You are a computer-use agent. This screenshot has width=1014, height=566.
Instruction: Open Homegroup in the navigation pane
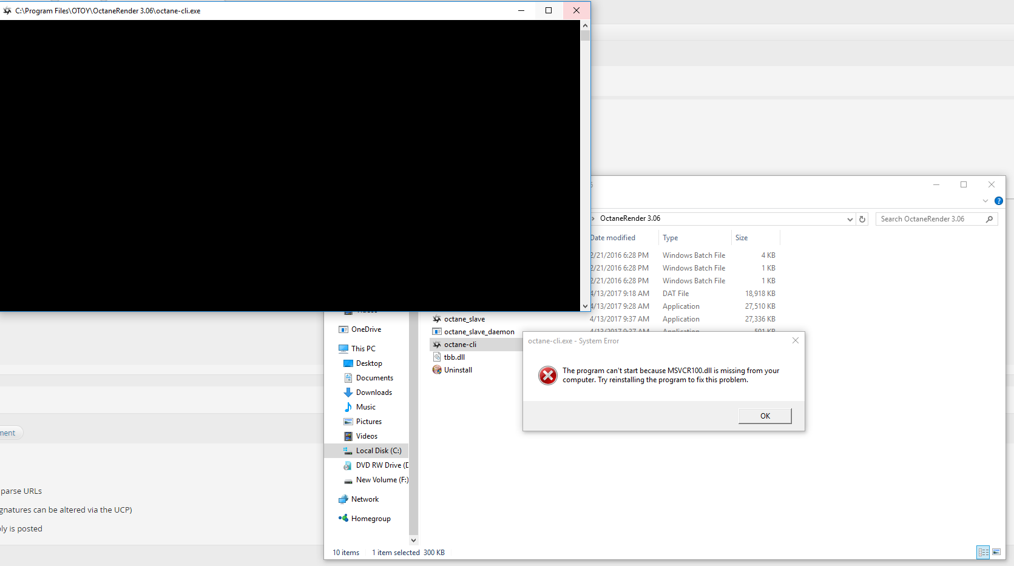(x=371, y=519)
